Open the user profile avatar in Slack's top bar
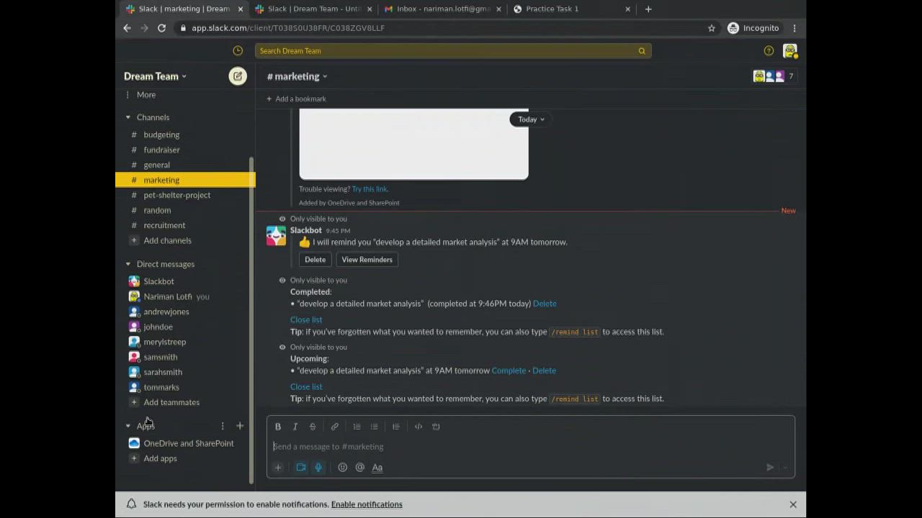This screenshot has width=922, height=518. [x=790, y=51]
